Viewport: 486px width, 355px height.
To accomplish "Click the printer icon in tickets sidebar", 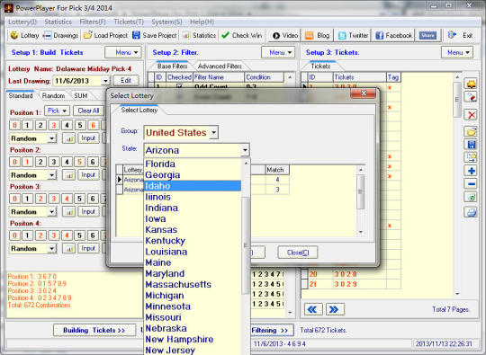I will [471, 212].
